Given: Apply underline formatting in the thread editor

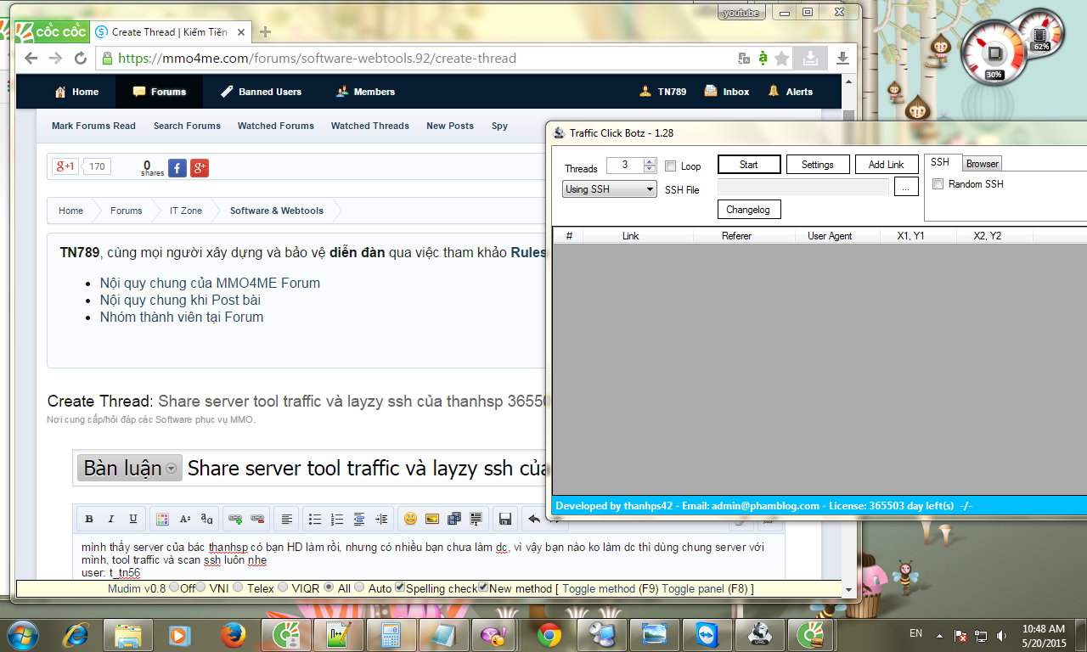Looking at the screenshot, I should [132, 519].
